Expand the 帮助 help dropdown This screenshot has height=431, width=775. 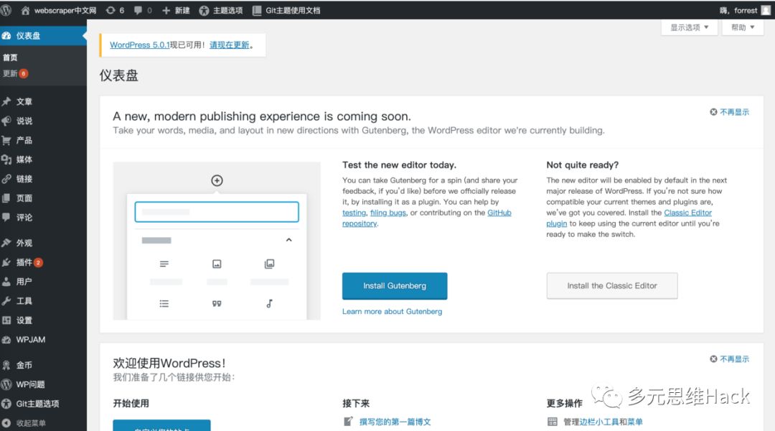click(743, 27)
